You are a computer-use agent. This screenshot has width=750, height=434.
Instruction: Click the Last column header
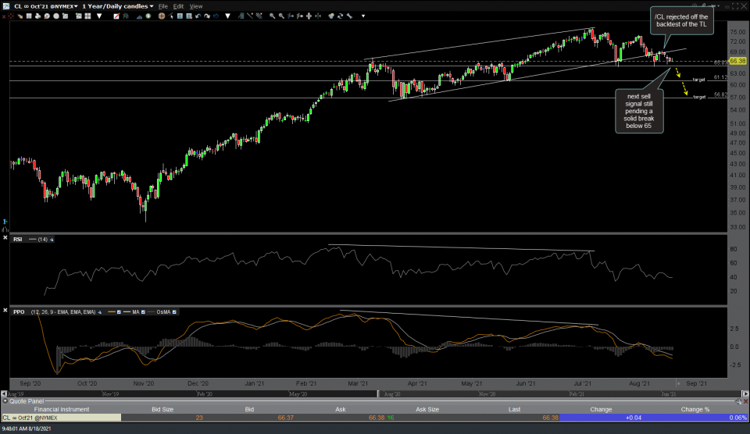click(514, 409)
